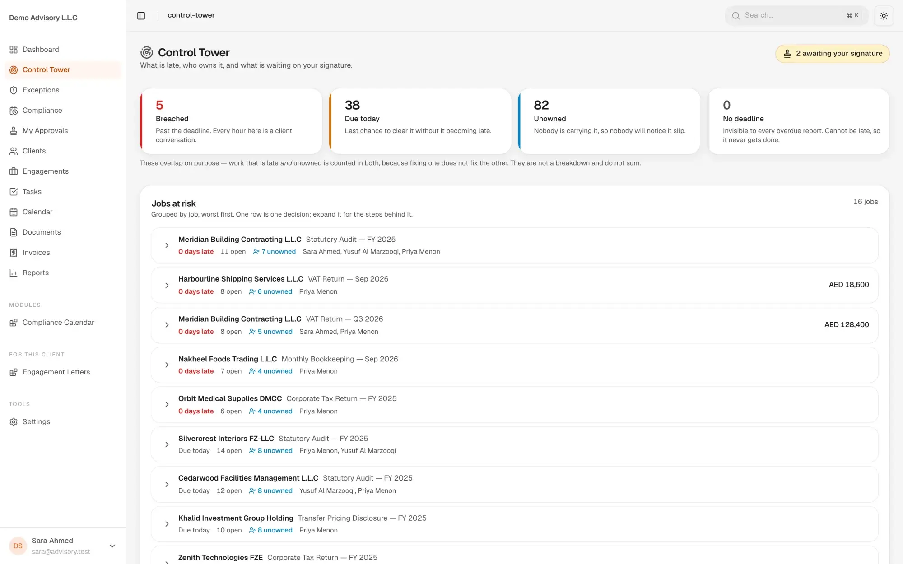Click the 6 unowned link on Harbourline
Viewport: 903px width, 564px height.
pos(270,292)
